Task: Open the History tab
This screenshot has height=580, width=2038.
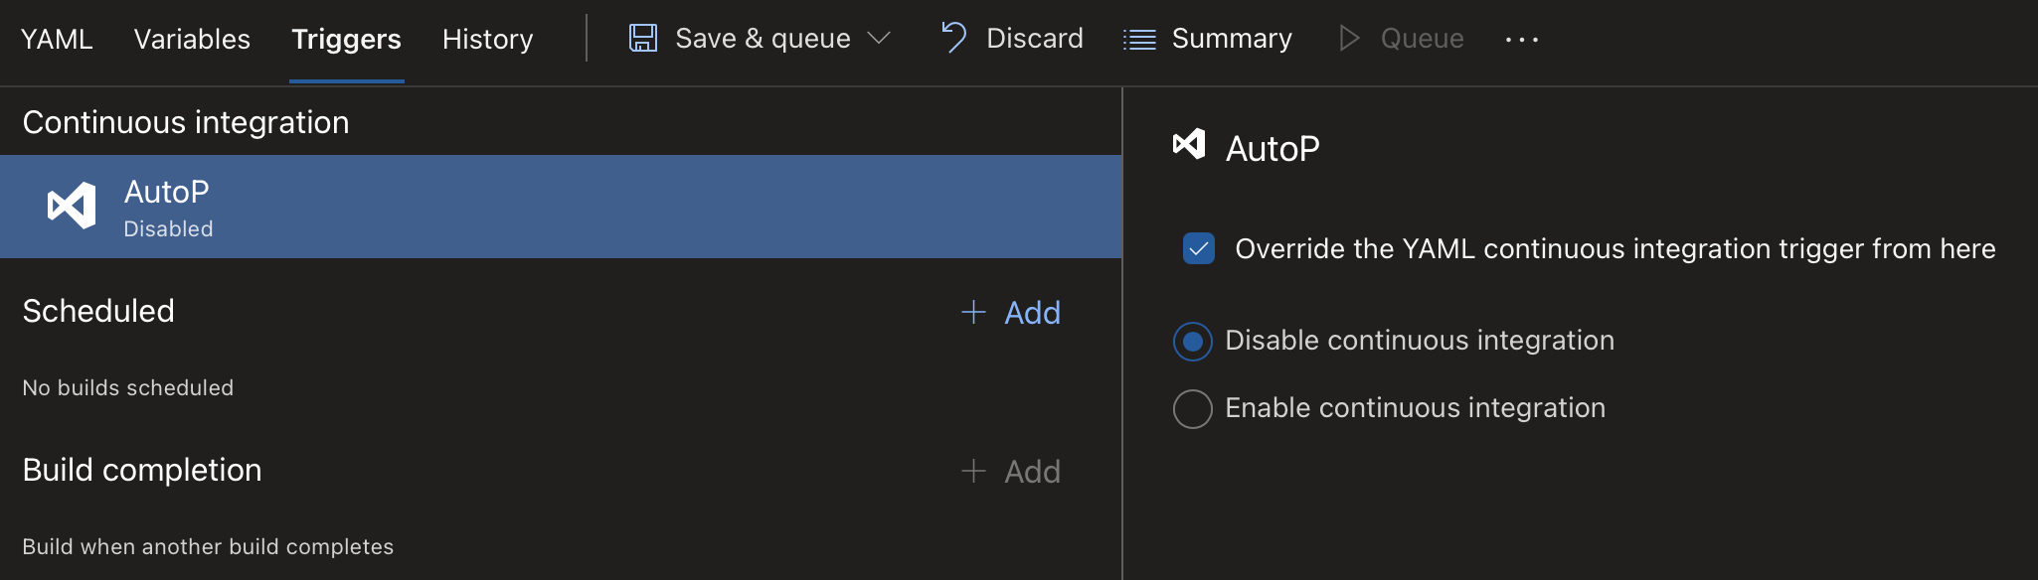Action: pos(487,39)
